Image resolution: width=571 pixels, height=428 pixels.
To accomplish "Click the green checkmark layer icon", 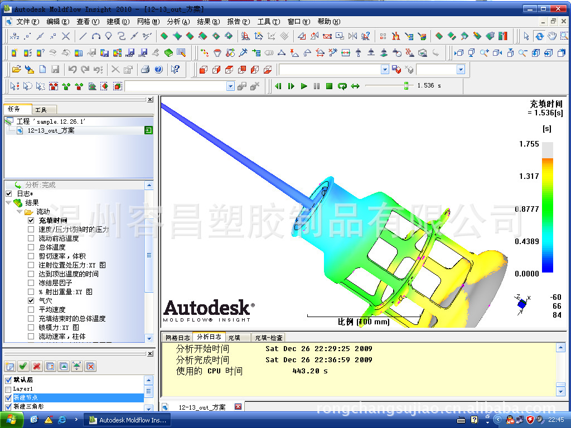I will click(x=23, y=366).
